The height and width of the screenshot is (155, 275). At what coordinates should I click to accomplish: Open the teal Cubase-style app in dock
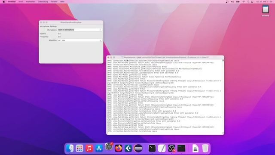pos(128,148)
